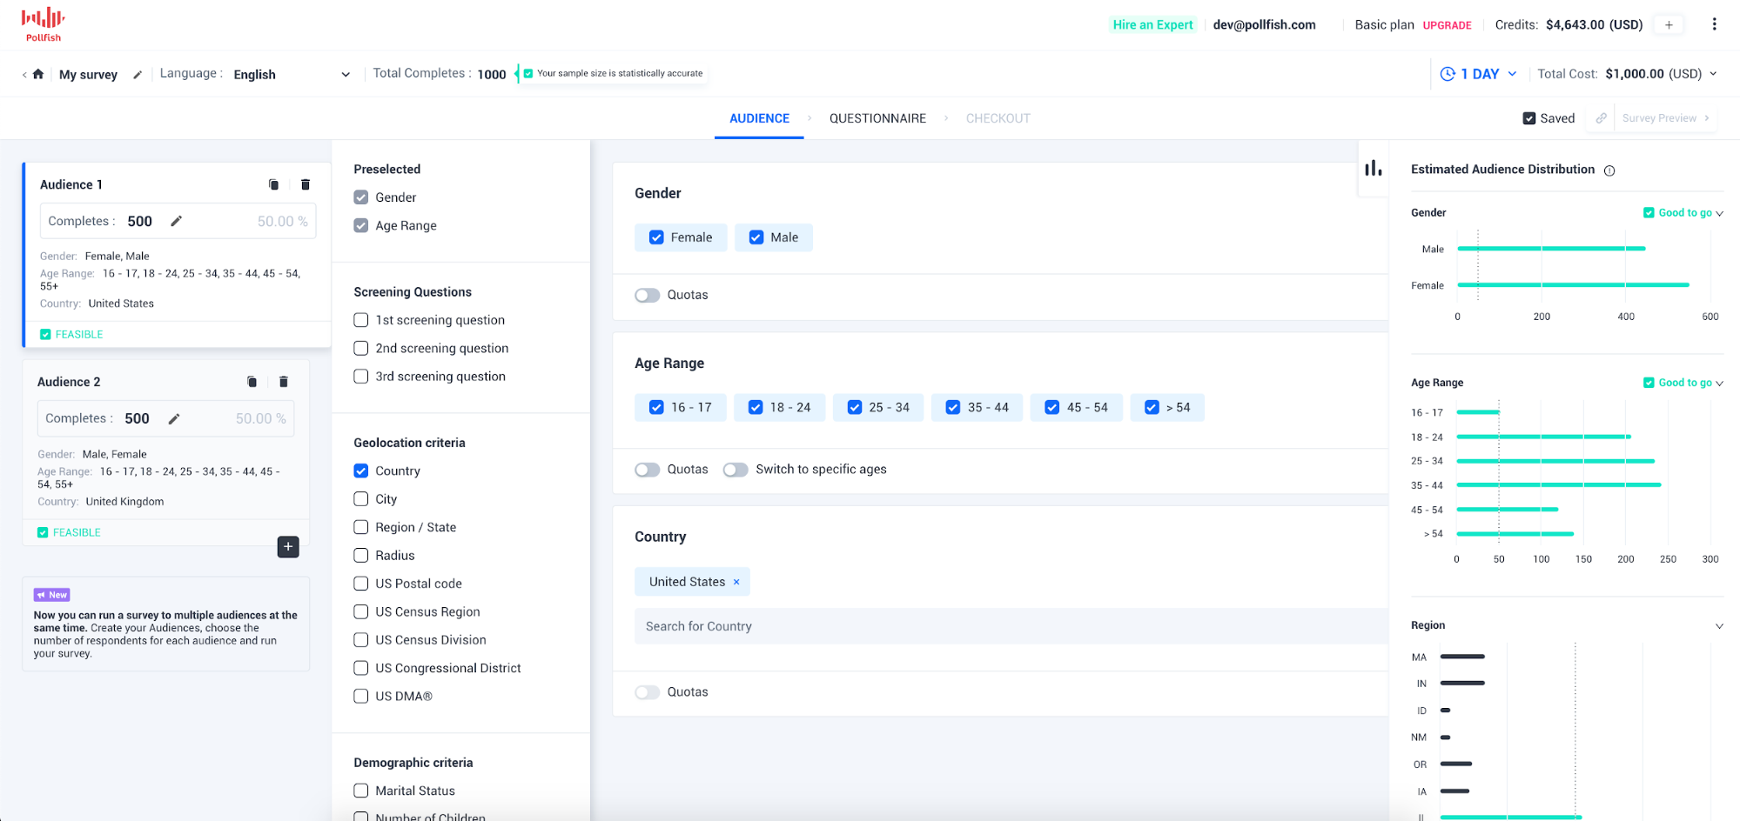Viewport: 1740px width, 821px height.
Task: Click the clock icon next to 1 DAY
Action: point(1448,74)
